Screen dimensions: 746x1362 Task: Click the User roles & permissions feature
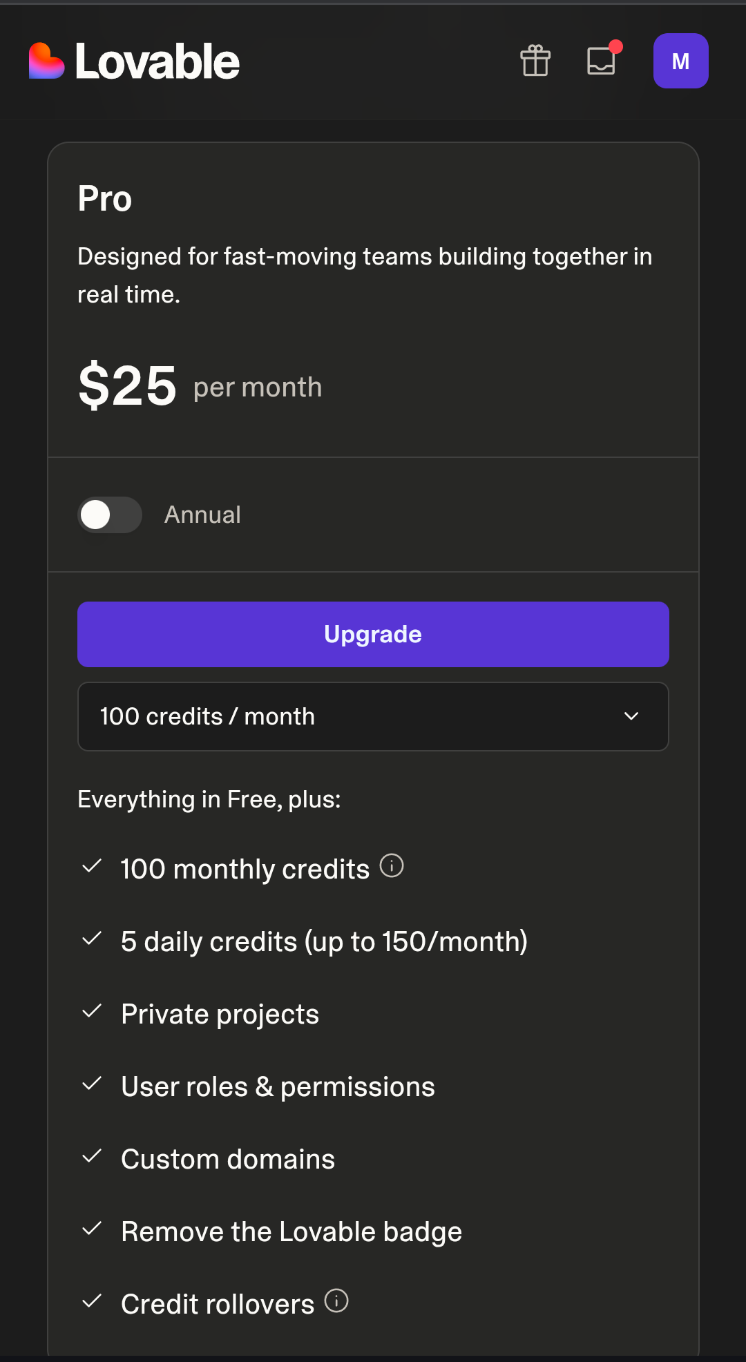click(x=278, y=1086)
